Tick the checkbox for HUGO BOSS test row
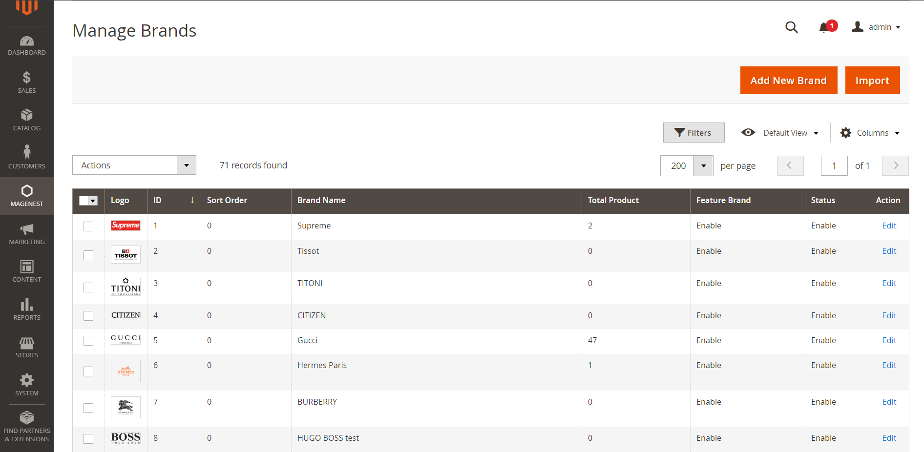The width and height of the screenshot is (924, 452). (88, 439)
